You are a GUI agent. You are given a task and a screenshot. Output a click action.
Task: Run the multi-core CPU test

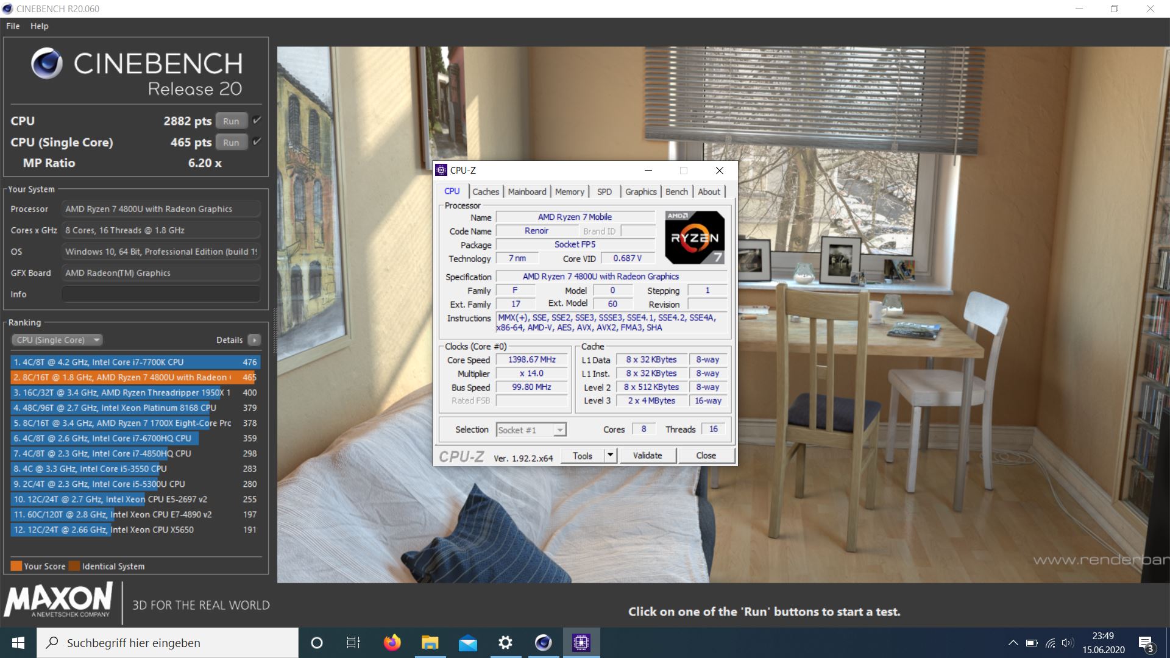231,121
